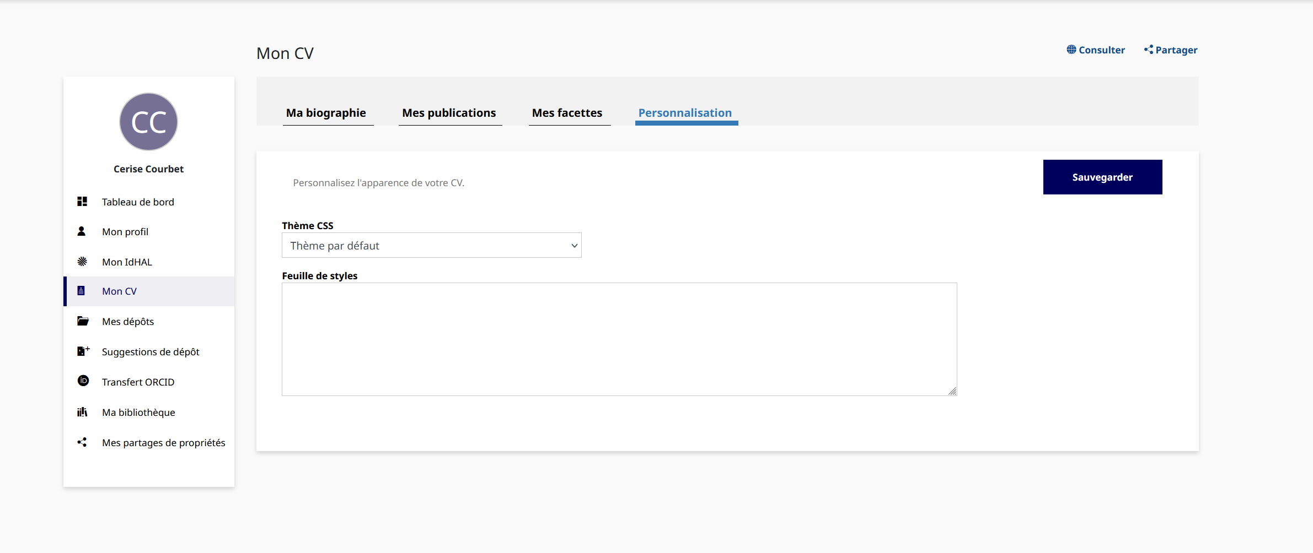The width and height of the screenshot is (1313, 553).
Task: Navigate to Mon IdHAL
Action: click(149, 262)
